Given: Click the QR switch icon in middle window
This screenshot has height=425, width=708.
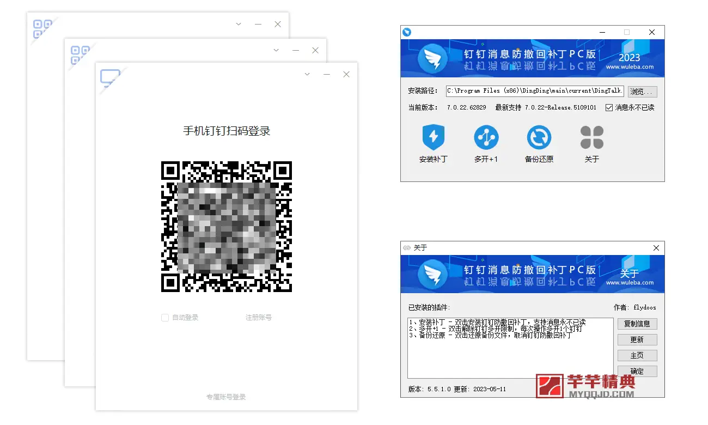Looking at the screenshot, I should tap(80, 54).
